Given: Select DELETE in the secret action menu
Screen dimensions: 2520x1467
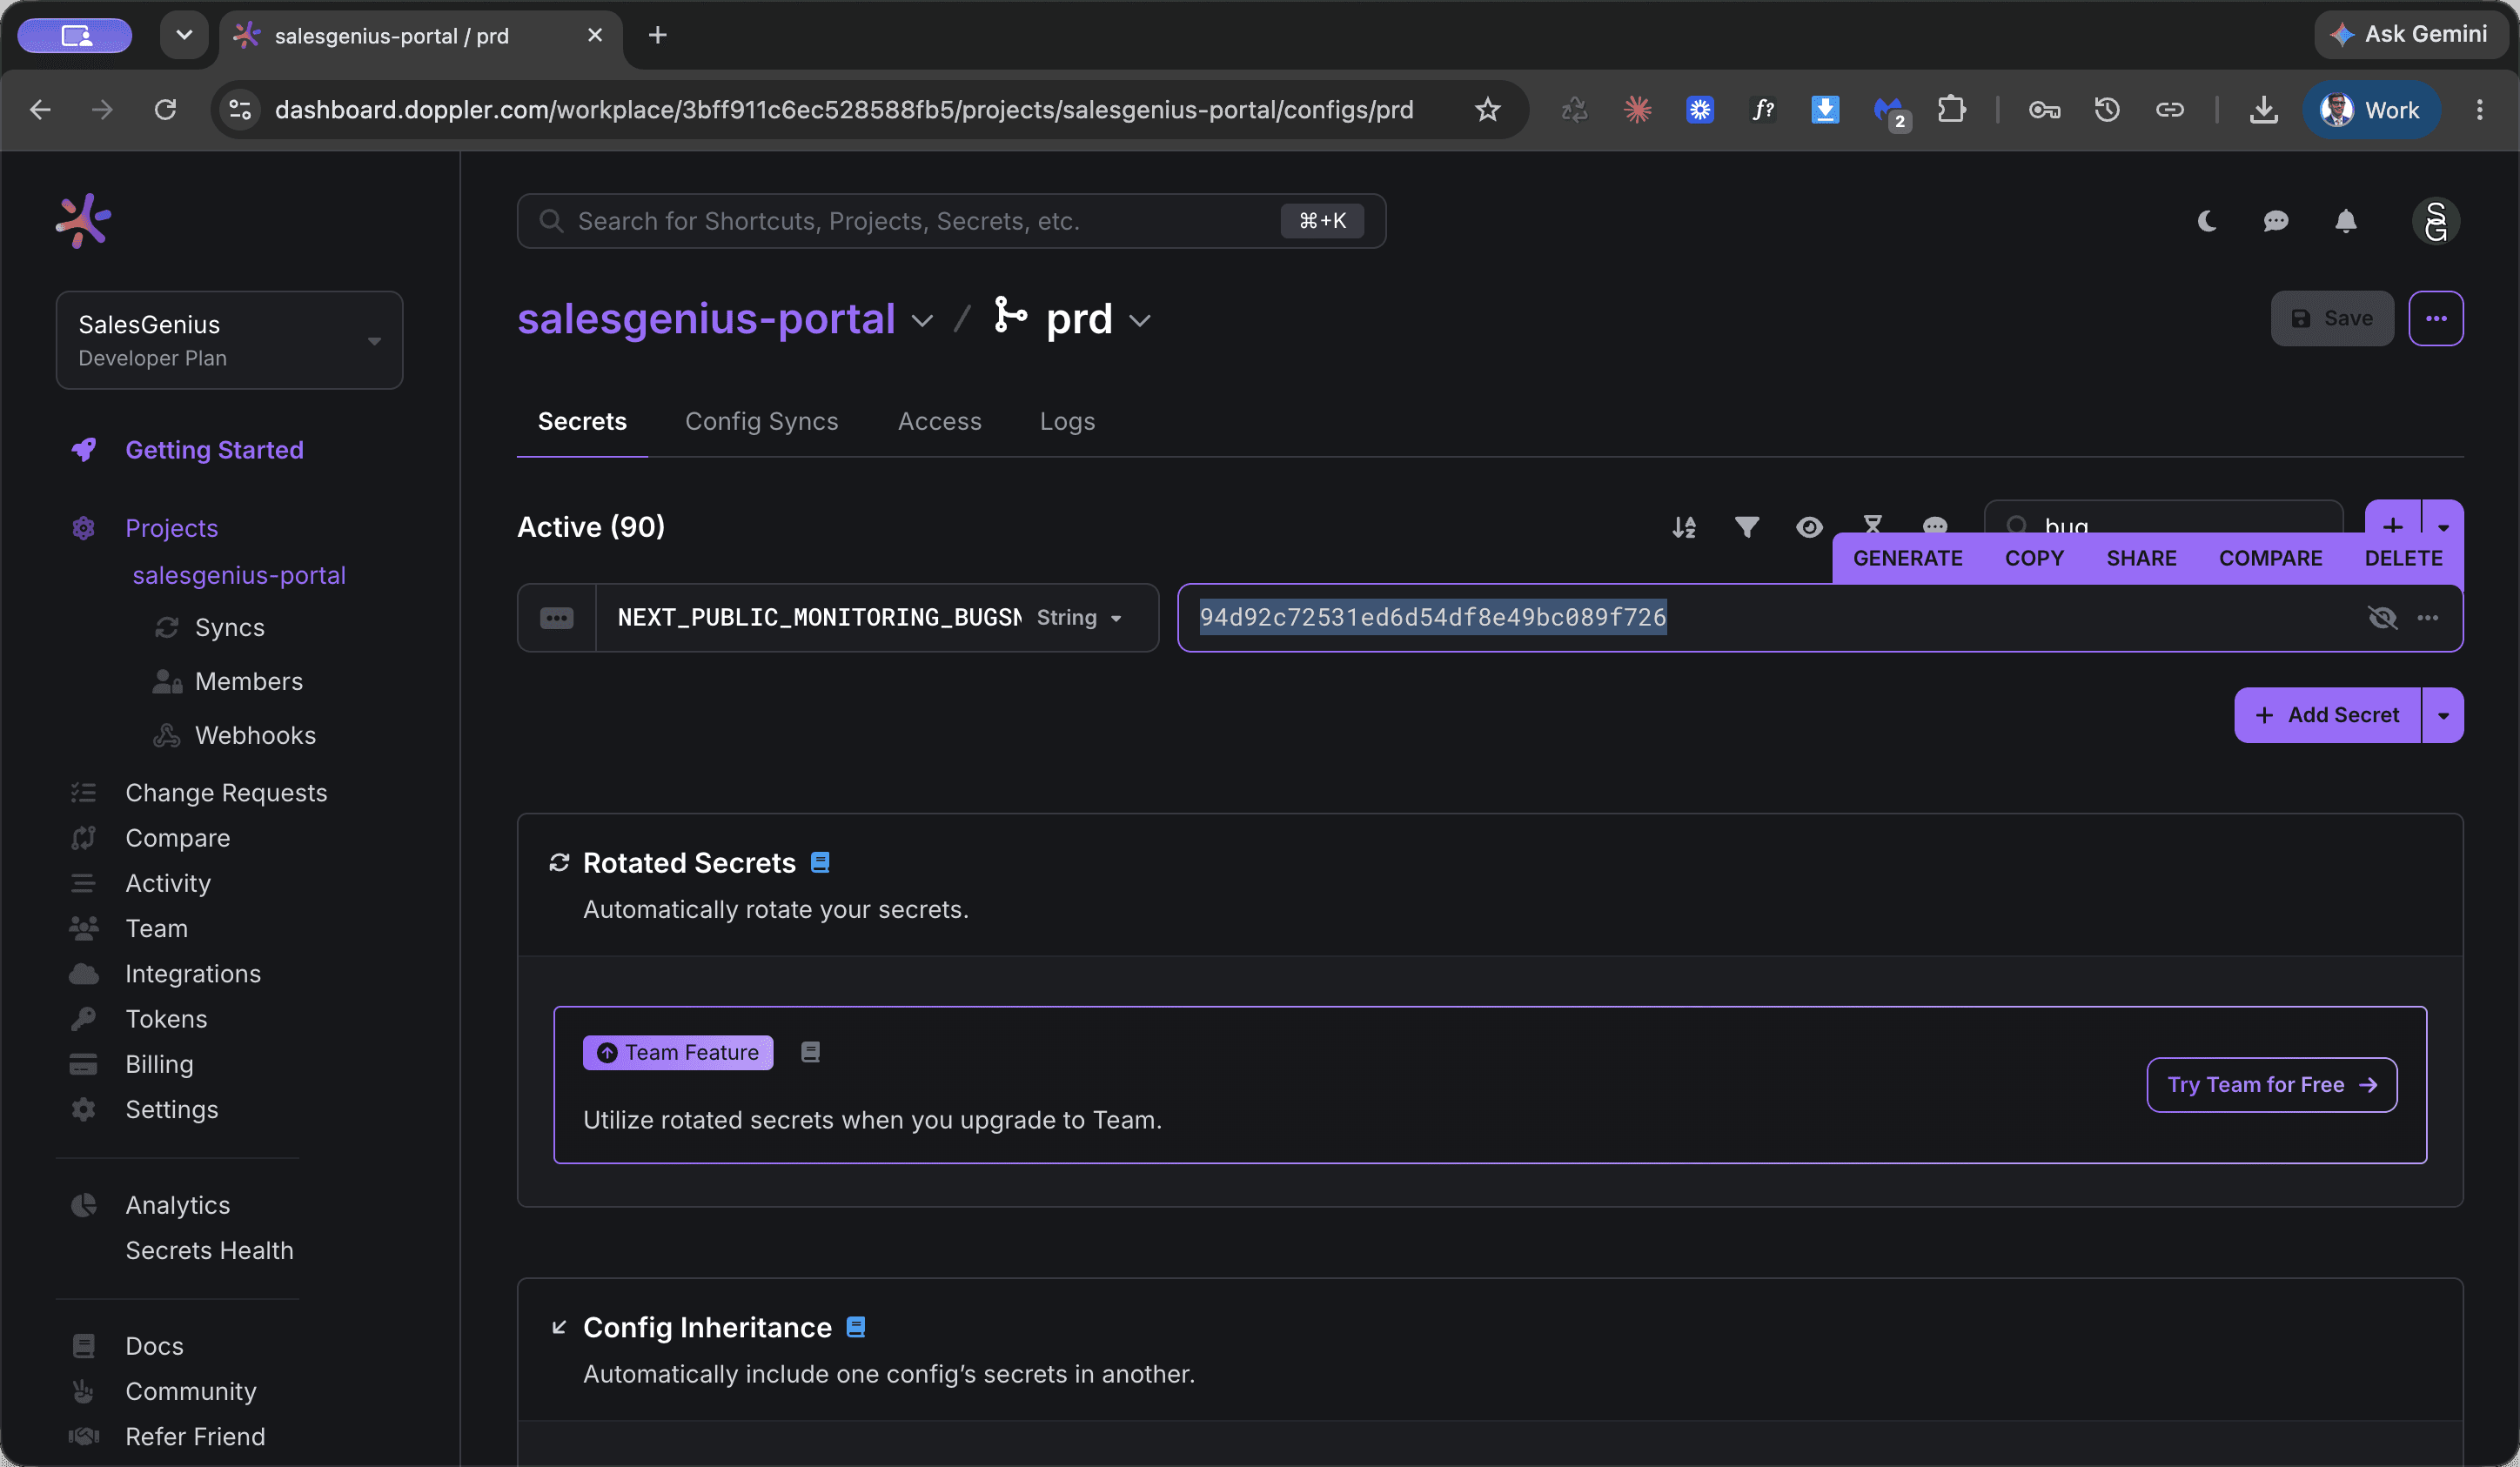Looking at the screenshot, I should [2403, 558].
